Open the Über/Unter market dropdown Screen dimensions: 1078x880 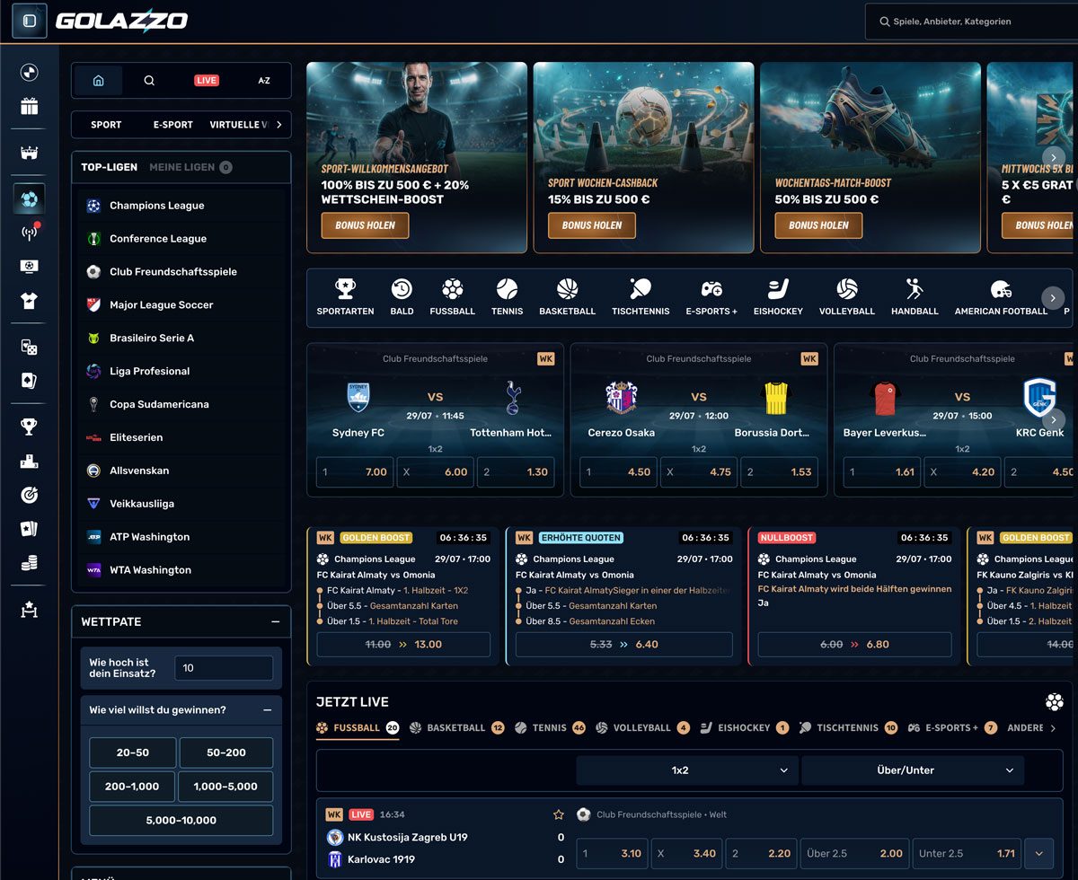[x=913, y=770]
